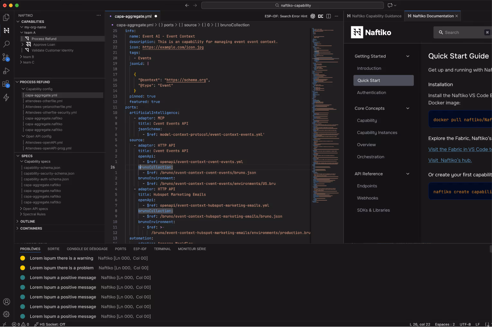Click the remote window icon in status bar
The image size is (492, 327).
pos(4,324)
